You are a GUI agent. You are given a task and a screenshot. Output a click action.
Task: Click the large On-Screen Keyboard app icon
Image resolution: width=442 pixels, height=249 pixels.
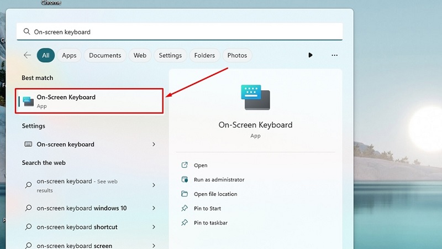coord(255,97)
